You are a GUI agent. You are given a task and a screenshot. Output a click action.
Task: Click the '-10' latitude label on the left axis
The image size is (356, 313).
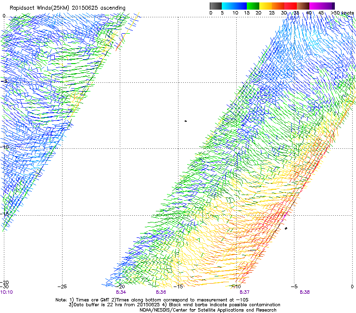pos(4,147)
